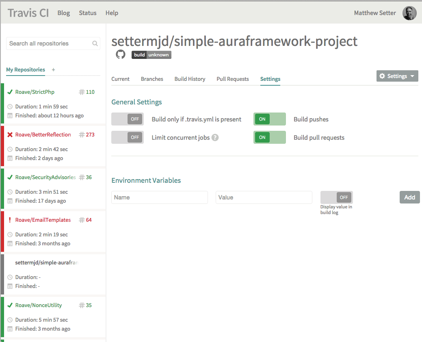Click the green checkmark on Roave/SecurityAdvisories
Viewport: 422px width, 342px height.
point(10,177)
